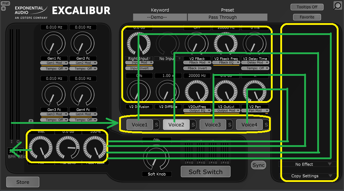Click the Gen1 Fc knob

coord(54,43)
